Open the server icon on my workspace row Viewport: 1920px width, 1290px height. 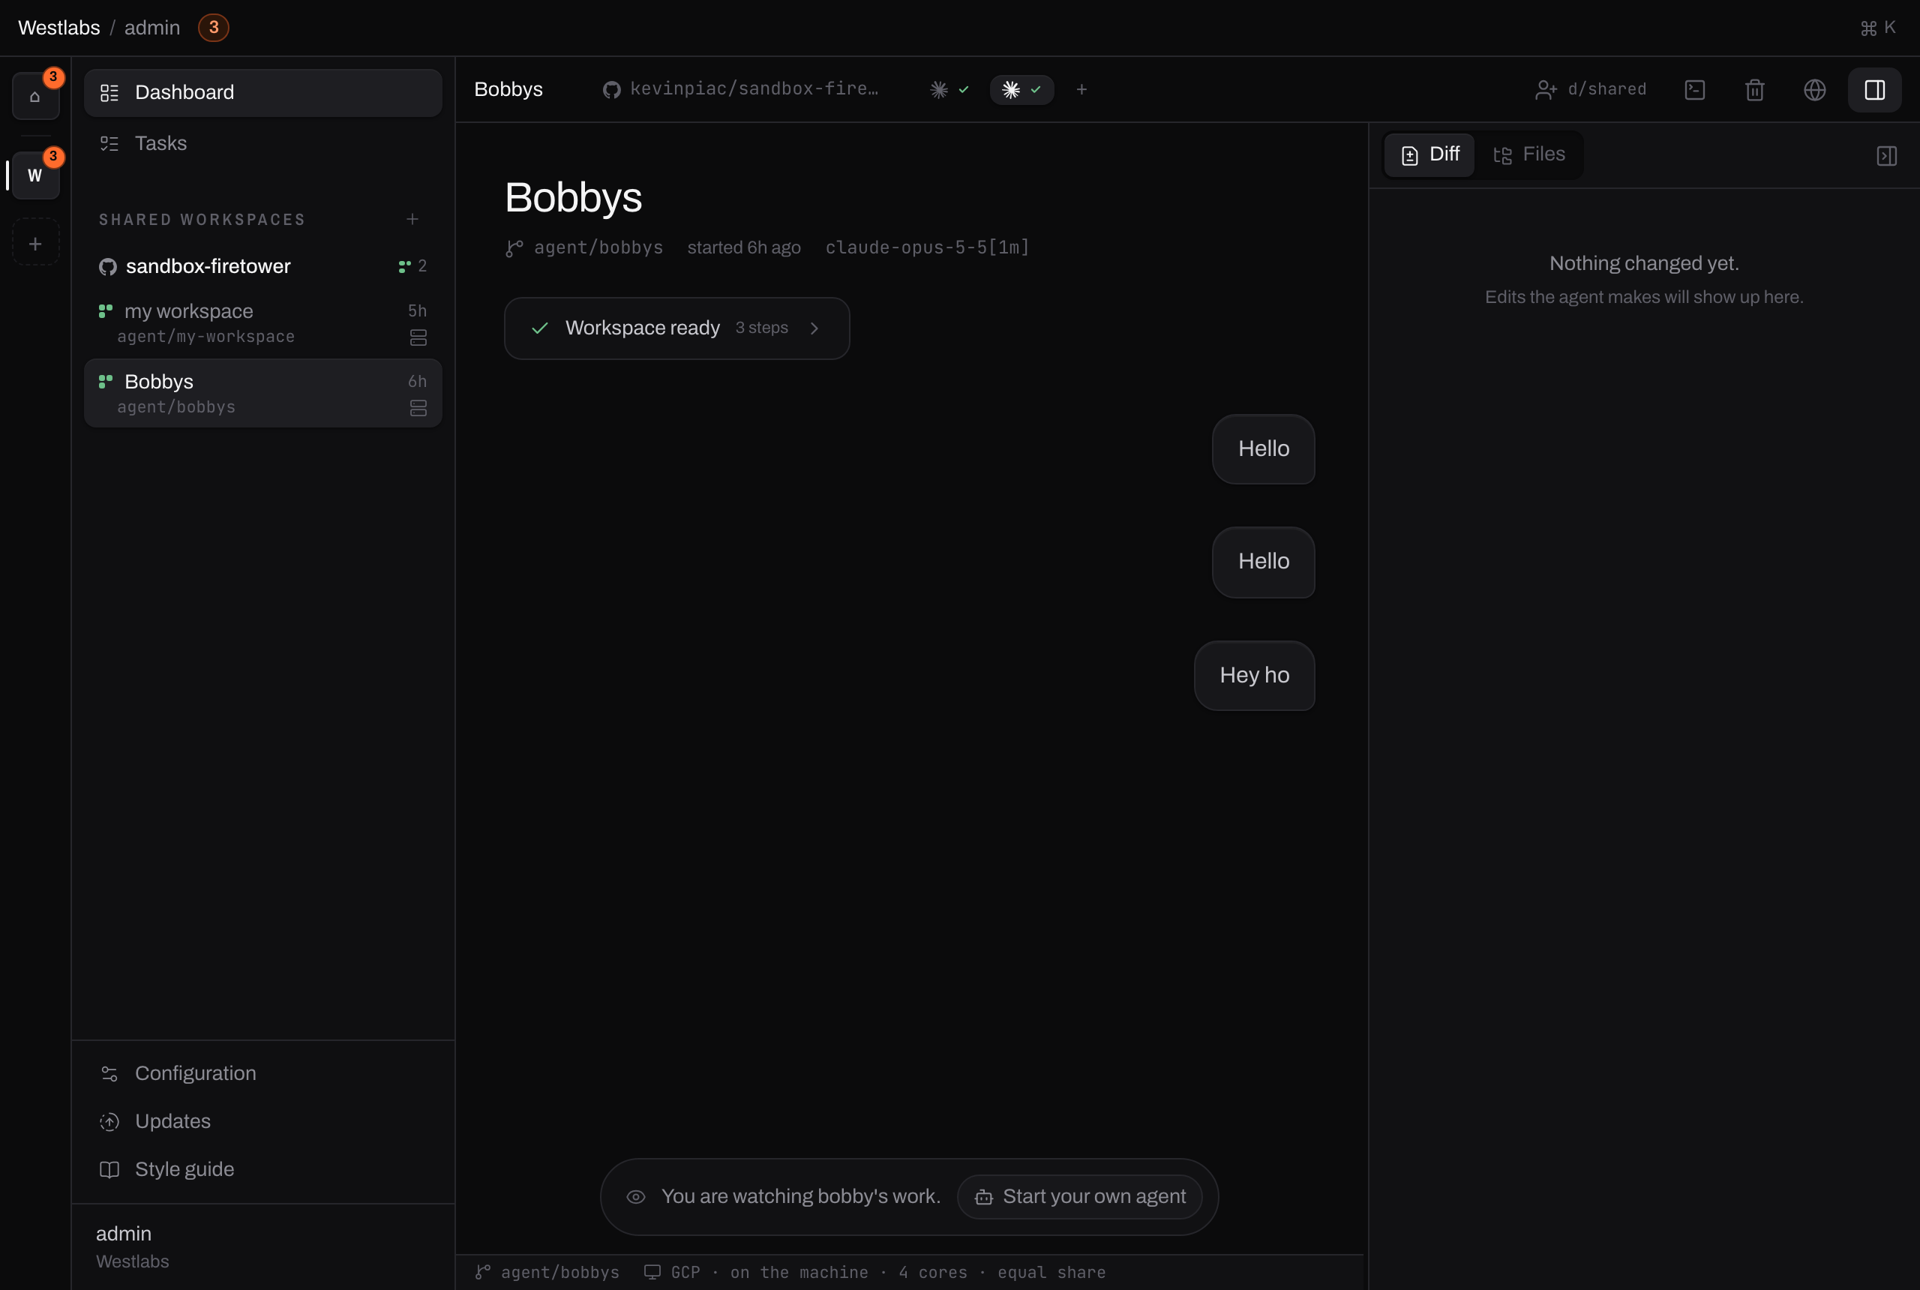(x=418, y=337)
